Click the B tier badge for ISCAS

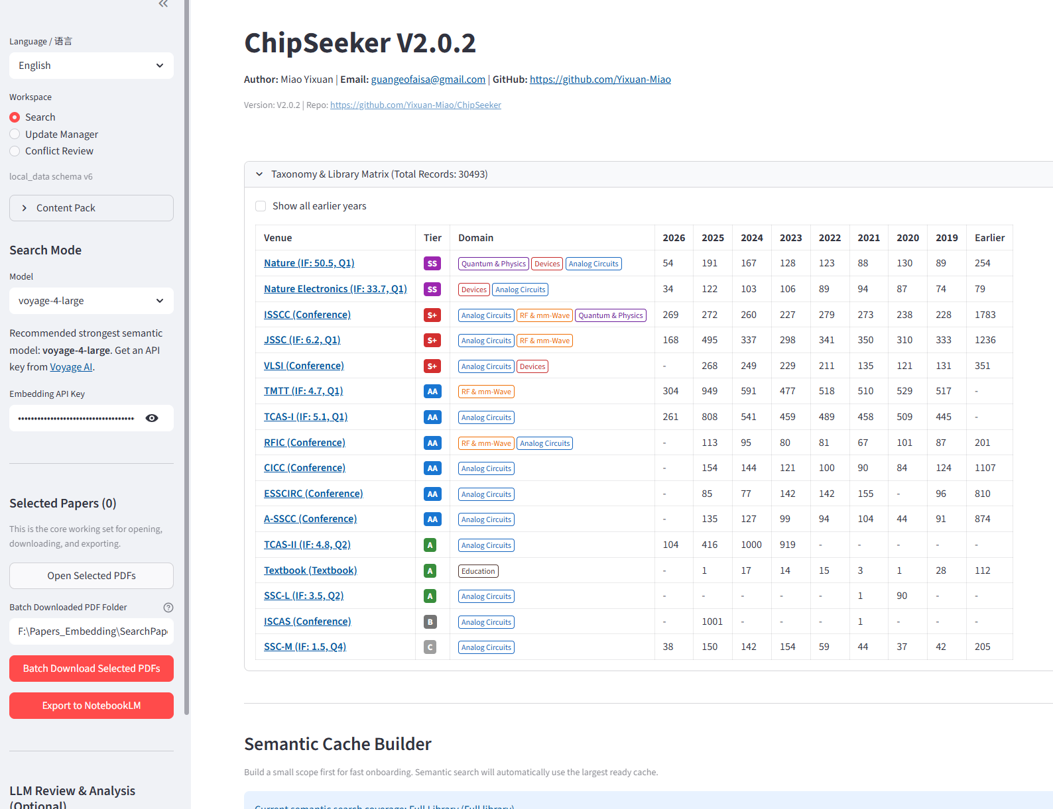click(x=430, y=622)
